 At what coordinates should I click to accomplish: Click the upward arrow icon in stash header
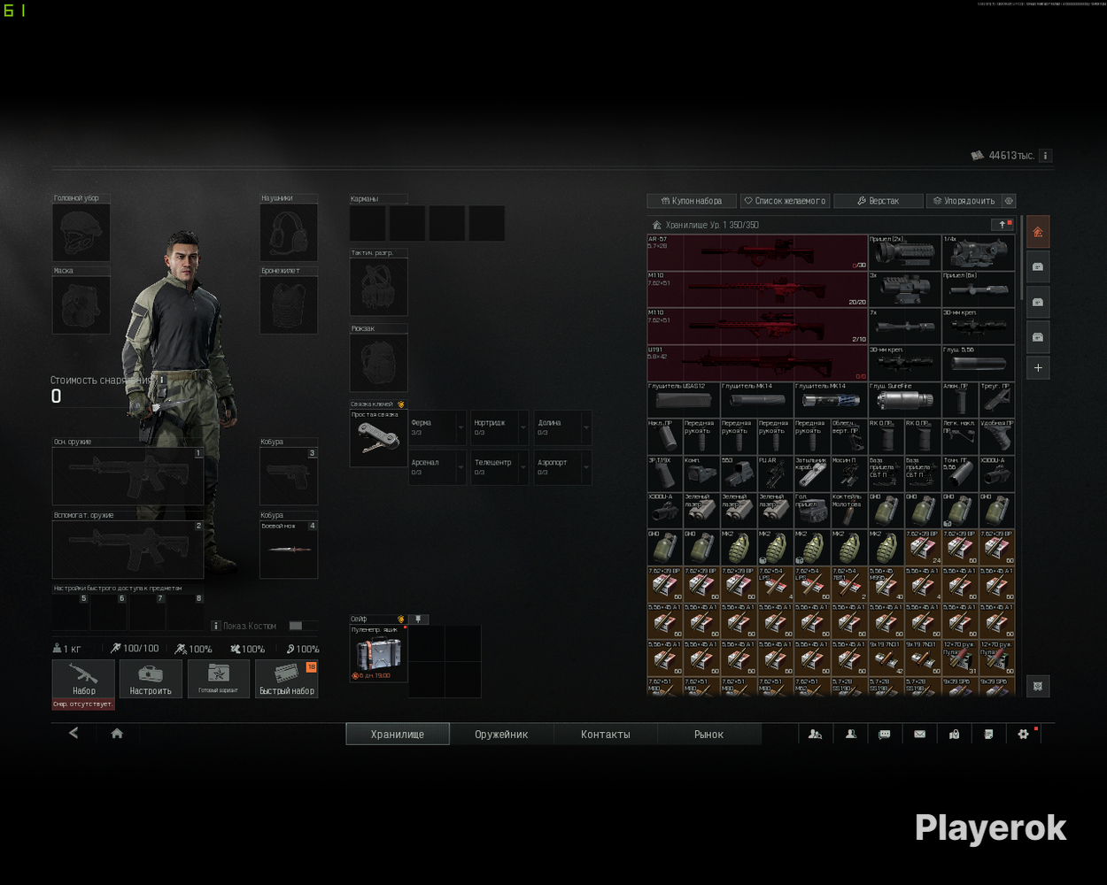(1002, 225)
